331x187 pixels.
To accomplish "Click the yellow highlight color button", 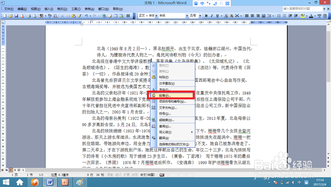I will coord(303,16).
